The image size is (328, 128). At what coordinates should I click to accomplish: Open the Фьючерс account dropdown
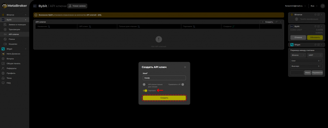click(x=307, y=66)
